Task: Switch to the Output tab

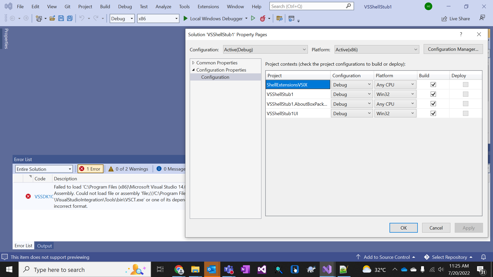Action: coord(44,246)
